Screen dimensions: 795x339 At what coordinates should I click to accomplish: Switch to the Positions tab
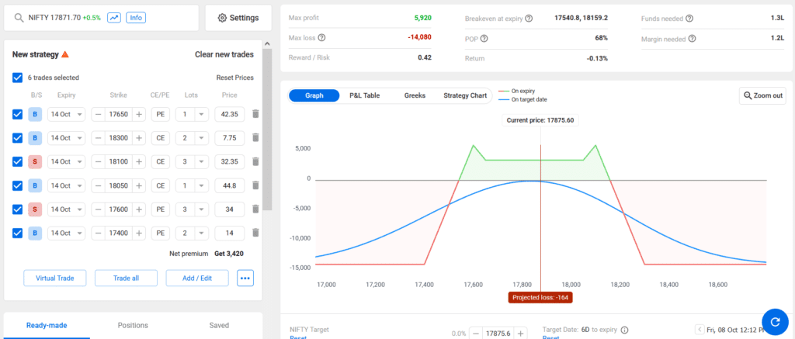click(x=133, y=325)
